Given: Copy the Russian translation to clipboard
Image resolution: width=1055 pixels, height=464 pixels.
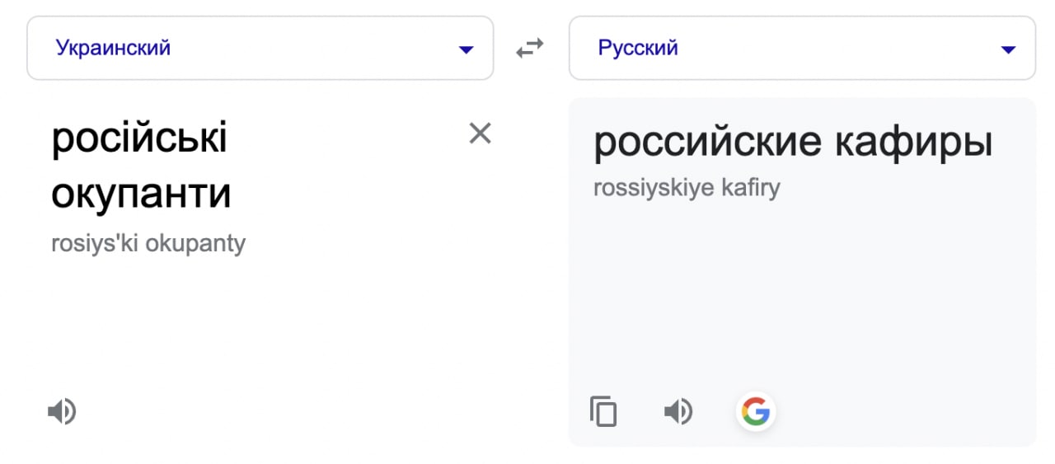Looking at the screenshot, I should point(603,410).
